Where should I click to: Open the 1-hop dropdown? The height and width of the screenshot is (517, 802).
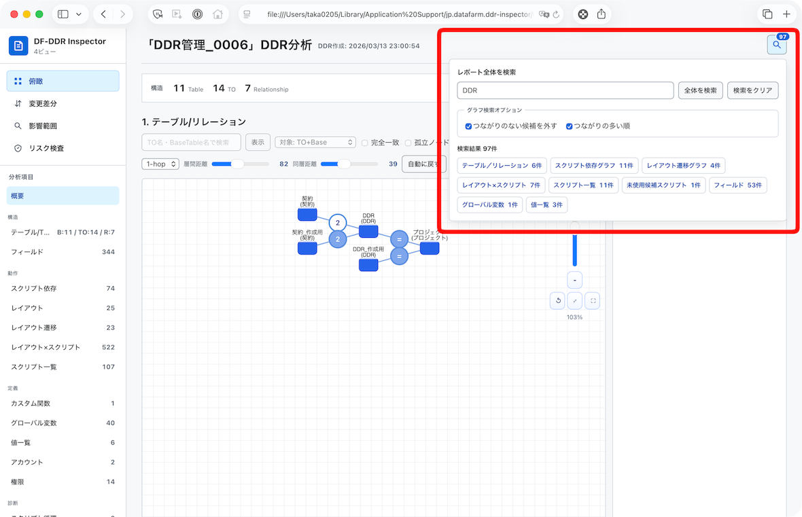coord(160,164)
